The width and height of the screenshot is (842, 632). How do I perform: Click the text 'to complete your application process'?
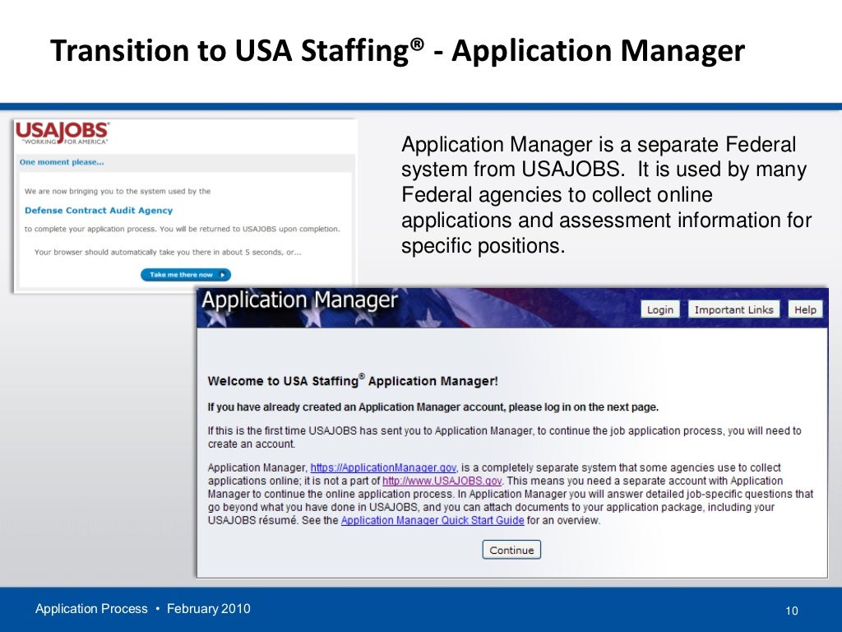[x=182, y=229]
